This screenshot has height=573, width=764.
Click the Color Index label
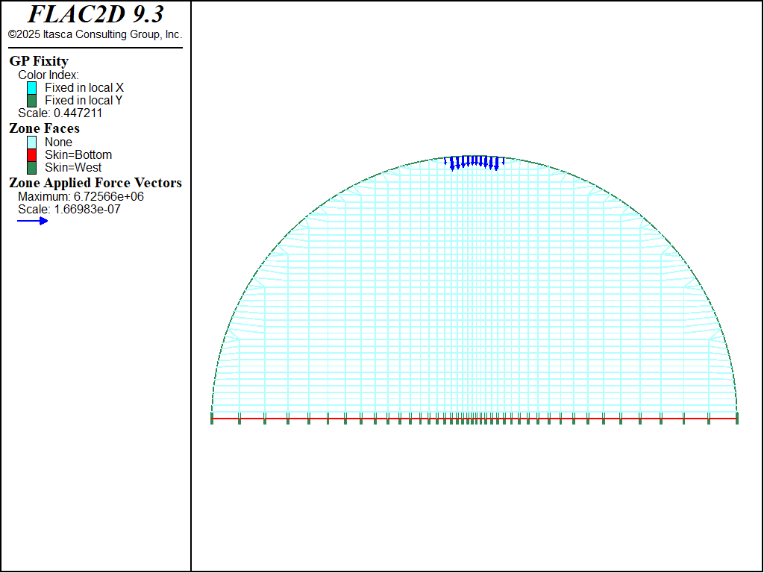click(x=48, y=75)
